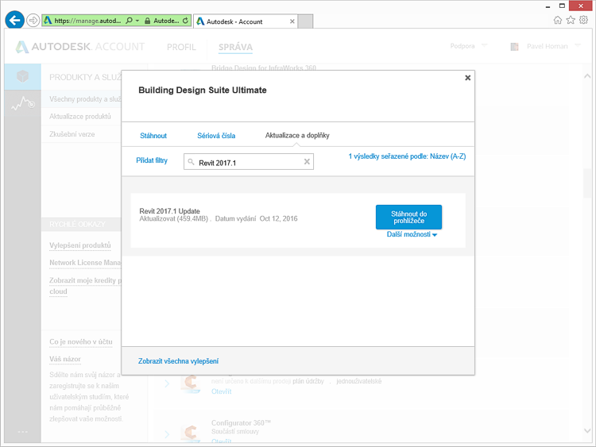Click the Přidat filtry link
This screenshot has height=447, width=596.
click(x=152, y=160)
